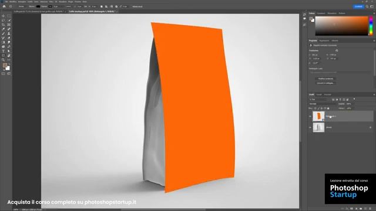Hide the Rettangolo 1 layer
Viewport: 376px width, 211px height.
(310, 116)
